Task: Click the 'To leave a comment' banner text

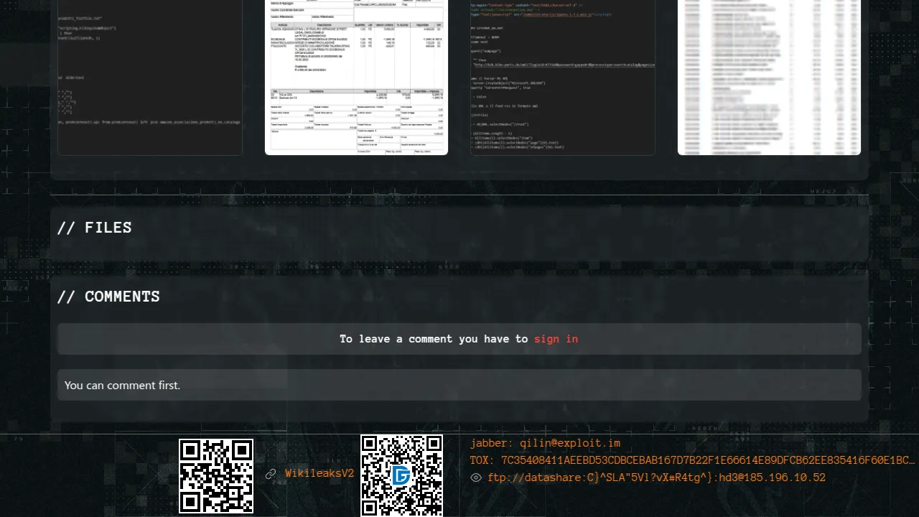Action: point(434,339)
